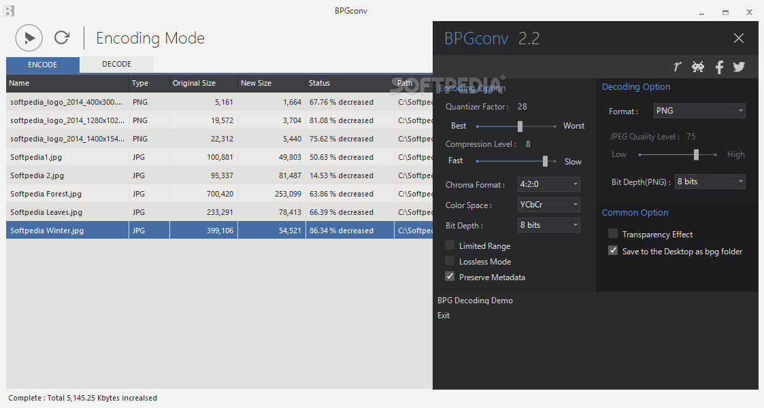Image resolution: width=764 pixels, height=408 pixels.
Task: Click the refresh/reset list icon
Action: pyautogui.click(x=62, y=37)
